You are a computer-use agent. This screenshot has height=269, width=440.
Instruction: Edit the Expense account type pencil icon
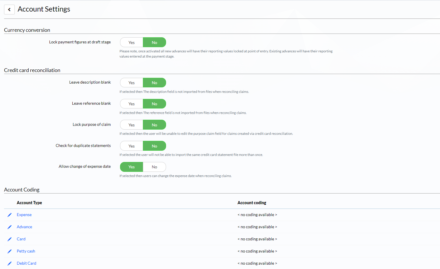click(x=10, y=215)
